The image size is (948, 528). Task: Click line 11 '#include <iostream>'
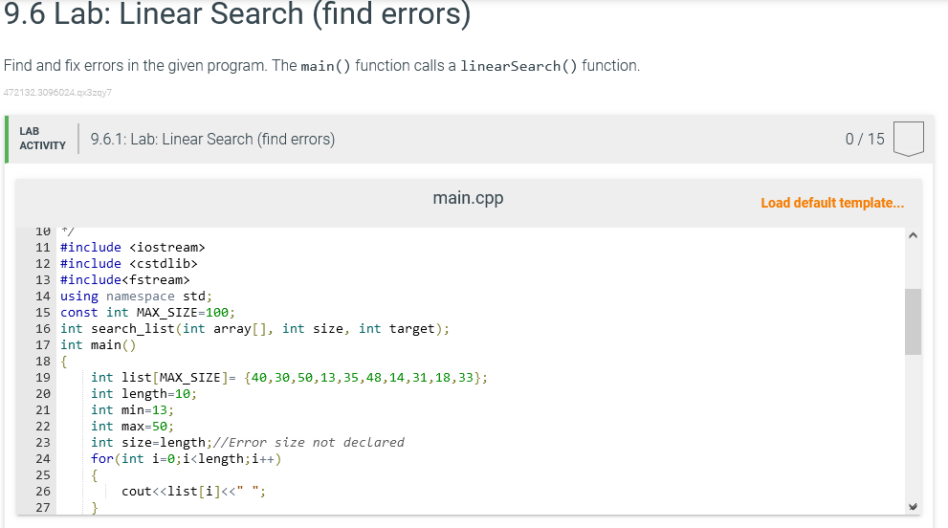pos(132,248)
